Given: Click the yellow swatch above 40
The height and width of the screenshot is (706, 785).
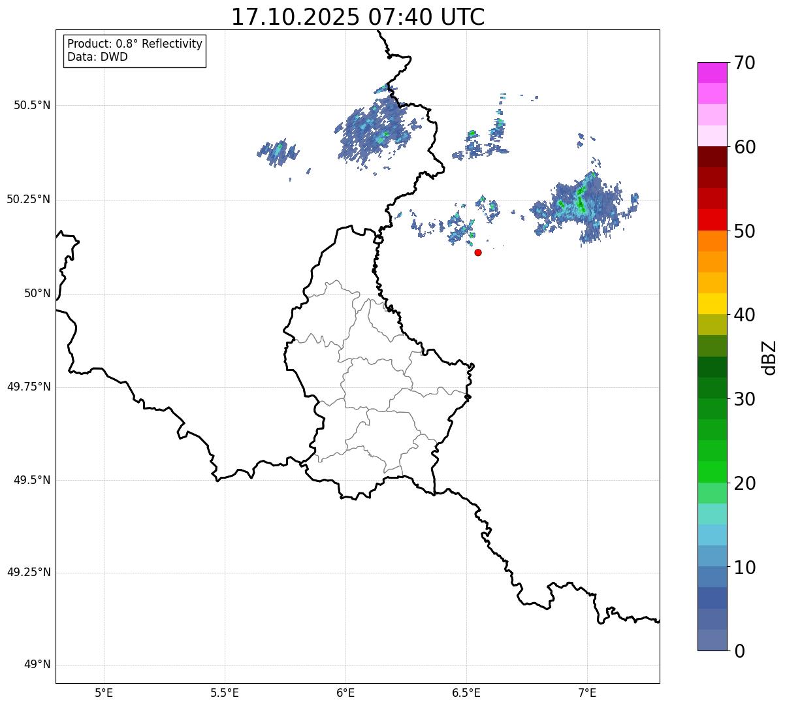Looking at the screenshot, I should tap(713, 304).
